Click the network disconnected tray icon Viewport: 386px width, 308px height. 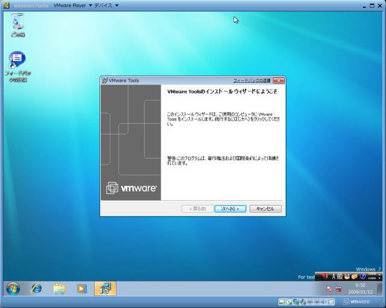click(x=339, y=289)
